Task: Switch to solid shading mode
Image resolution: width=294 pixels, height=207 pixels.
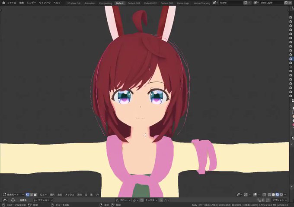Action: pos(273,194)
